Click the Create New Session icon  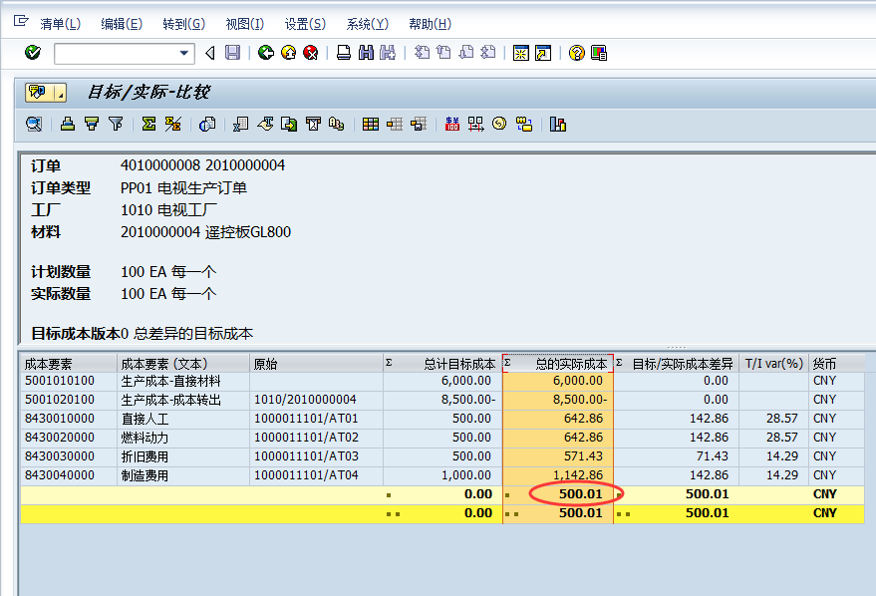coord(520,53)
